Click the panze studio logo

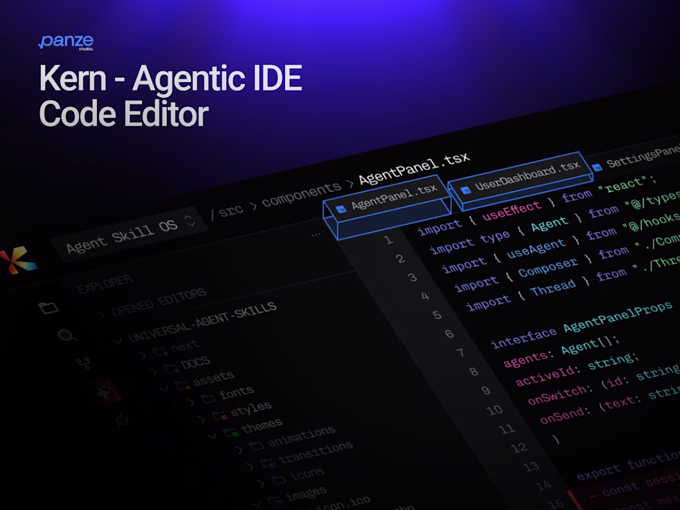click(66, 42)
